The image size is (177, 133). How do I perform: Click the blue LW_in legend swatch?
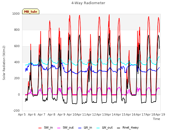80,128
